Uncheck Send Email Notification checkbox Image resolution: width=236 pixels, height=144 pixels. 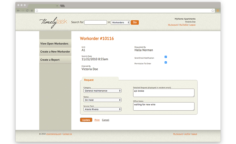[166, 57]
